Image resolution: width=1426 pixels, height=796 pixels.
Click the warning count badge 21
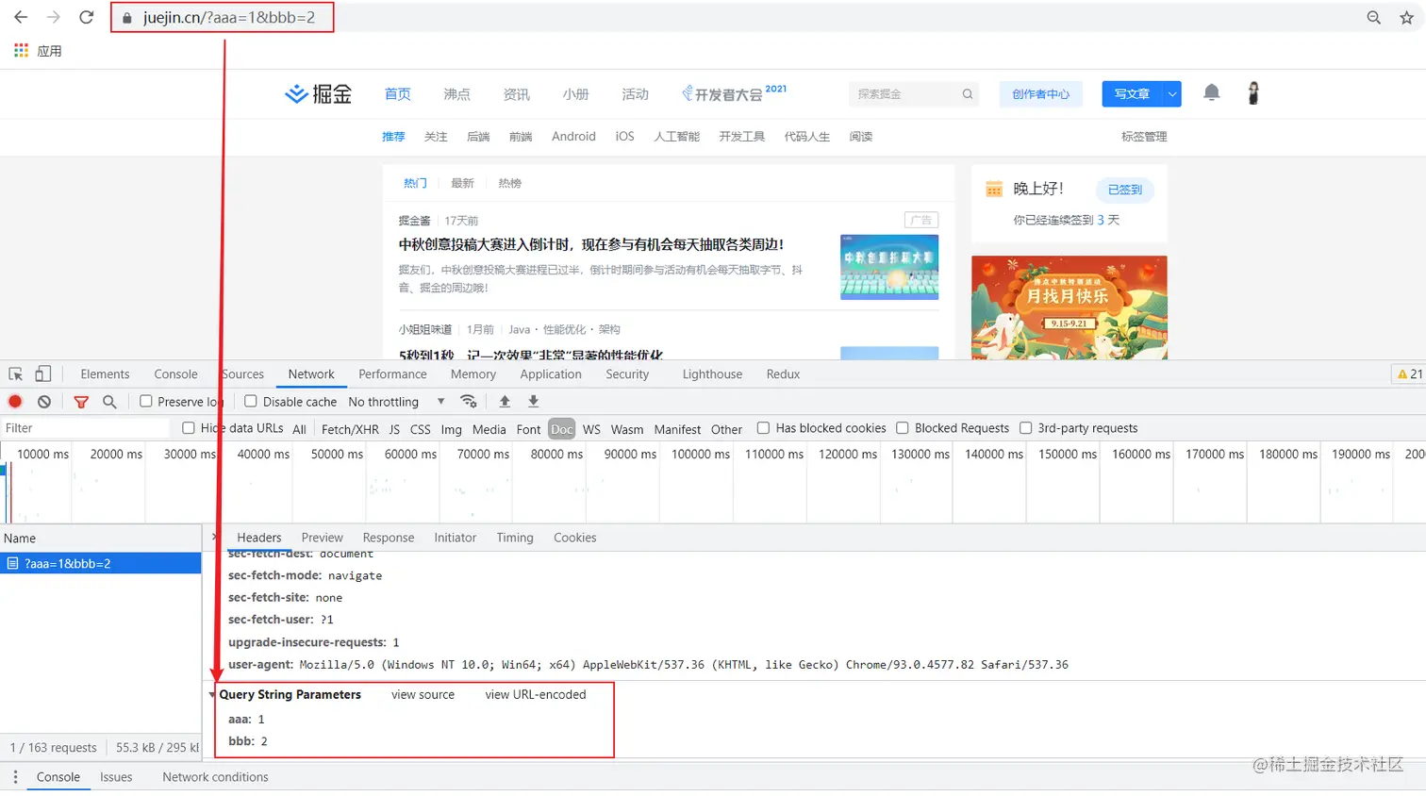(x=1410, y=374)
